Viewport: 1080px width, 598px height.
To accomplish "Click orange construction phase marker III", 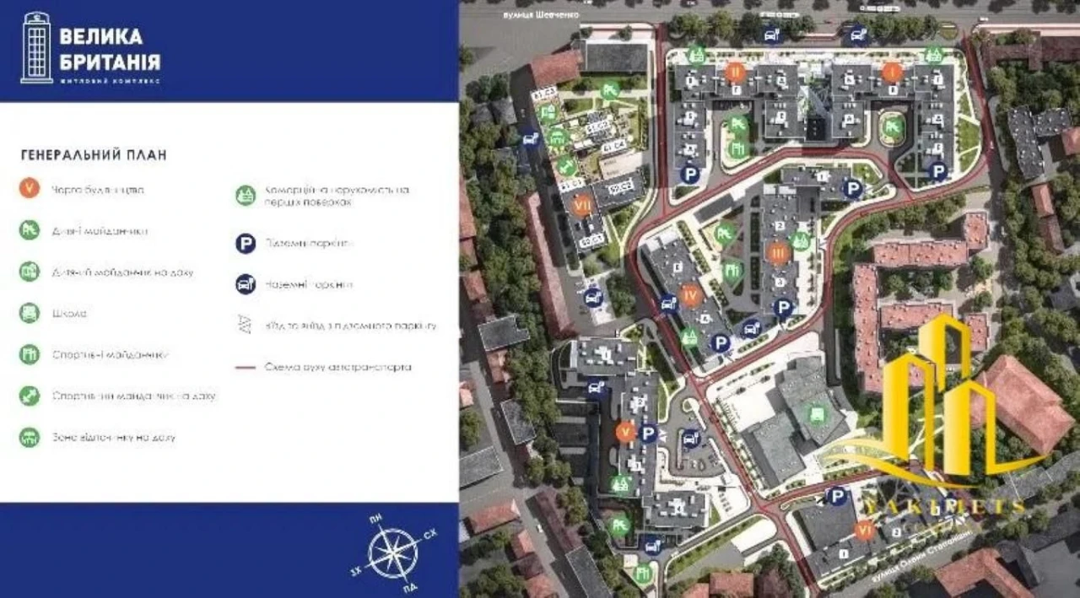I will [778, 252].
